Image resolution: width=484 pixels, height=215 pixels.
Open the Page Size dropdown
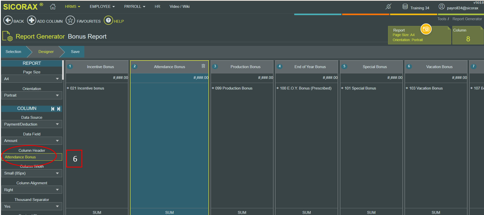click(31, 79)
